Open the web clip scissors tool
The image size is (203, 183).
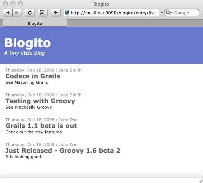pos(43,13)
